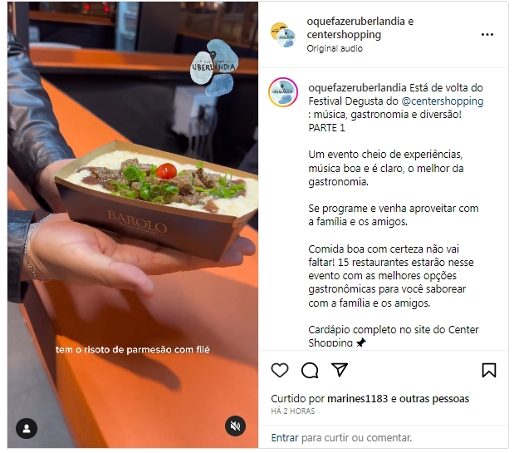Save the post with the bookmark icon

pyautogui.click(x=489, y=370)
